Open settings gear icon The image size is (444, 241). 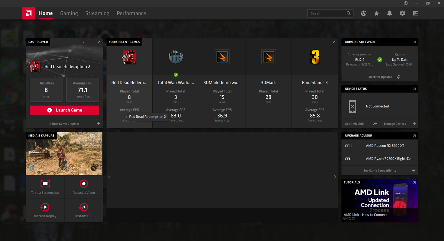pos(402,13)
